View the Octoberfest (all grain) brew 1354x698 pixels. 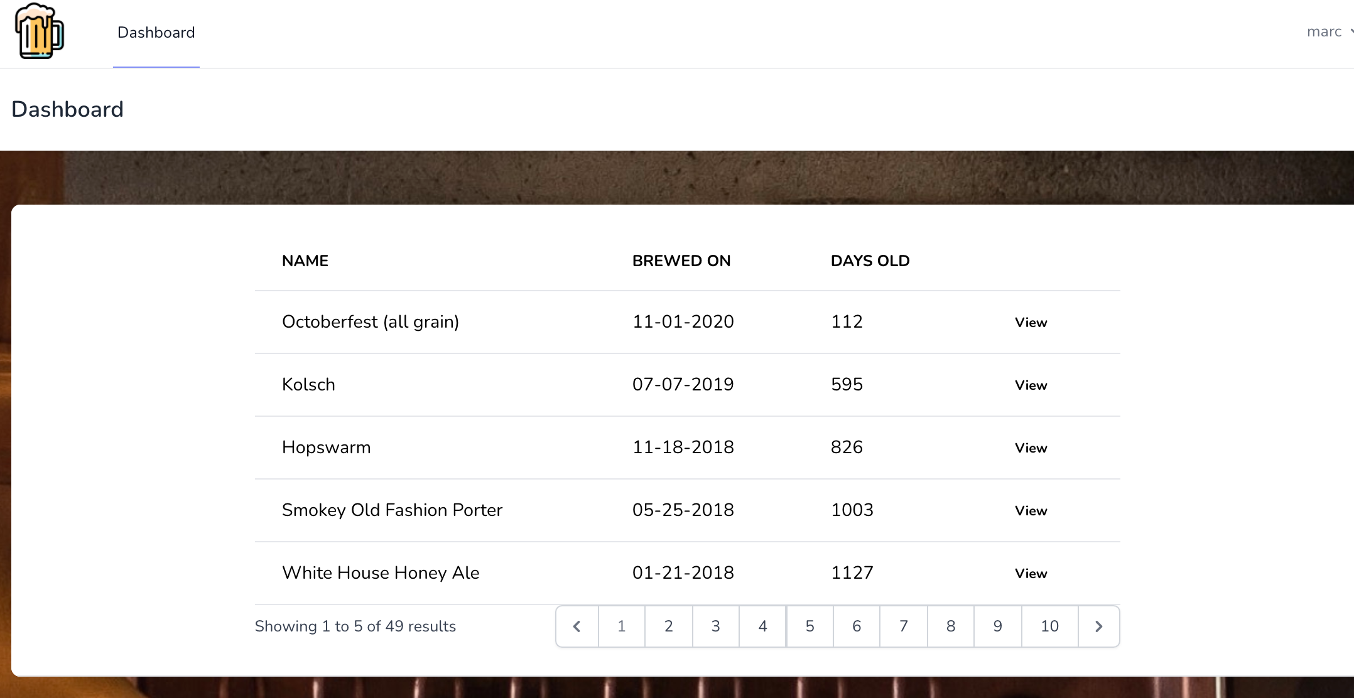1031,322
